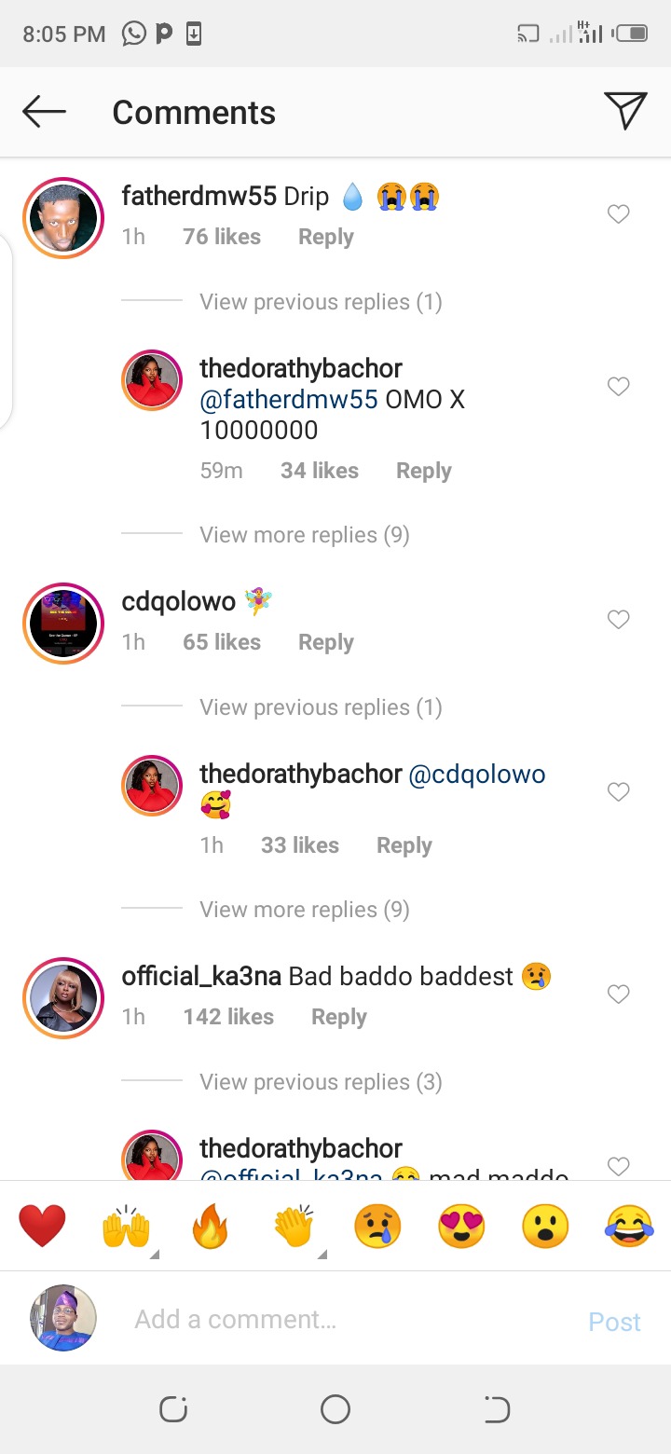
Task: Open the @cdqolowo mention link
Action: click(x=477, y=775)
